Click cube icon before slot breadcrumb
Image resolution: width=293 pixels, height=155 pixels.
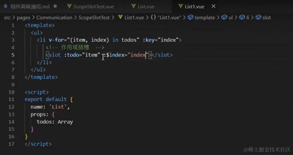pyautogui.click(x=258, y=17)
